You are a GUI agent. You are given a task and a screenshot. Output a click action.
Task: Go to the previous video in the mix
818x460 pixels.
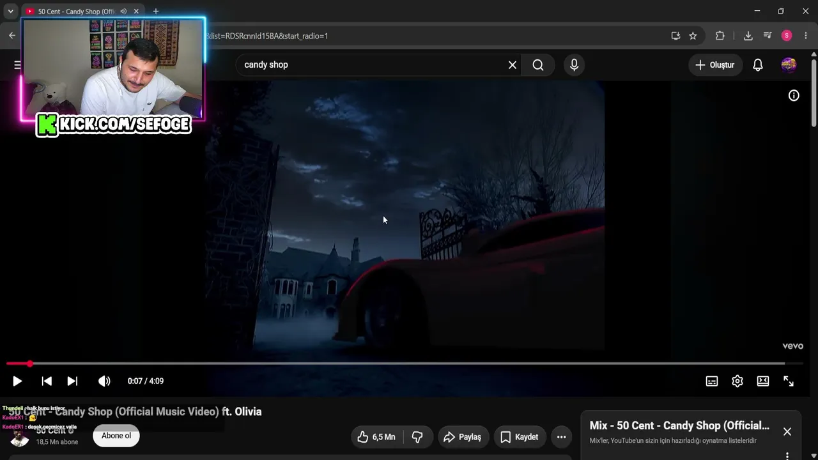click(47, 381)
